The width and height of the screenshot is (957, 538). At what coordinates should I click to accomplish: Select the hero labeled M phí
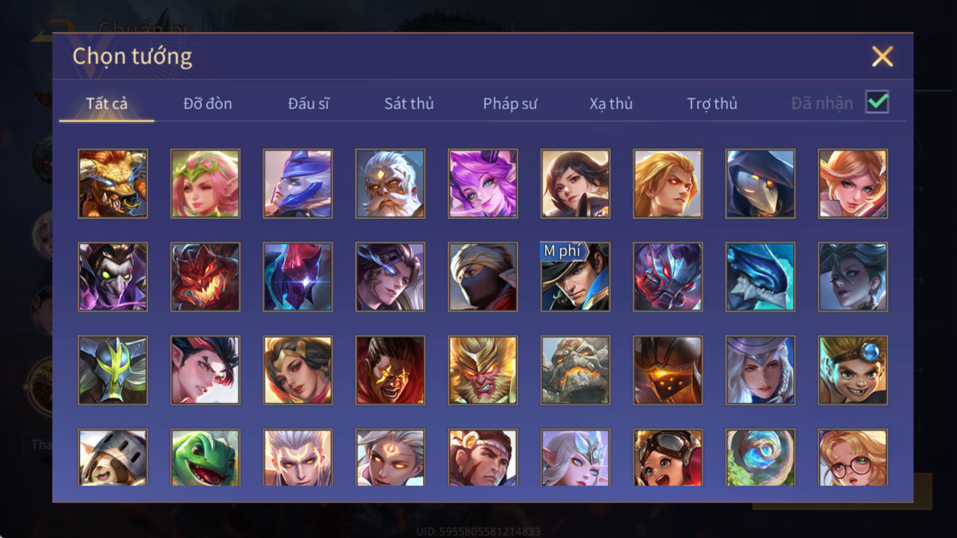(x=575, y=277)
